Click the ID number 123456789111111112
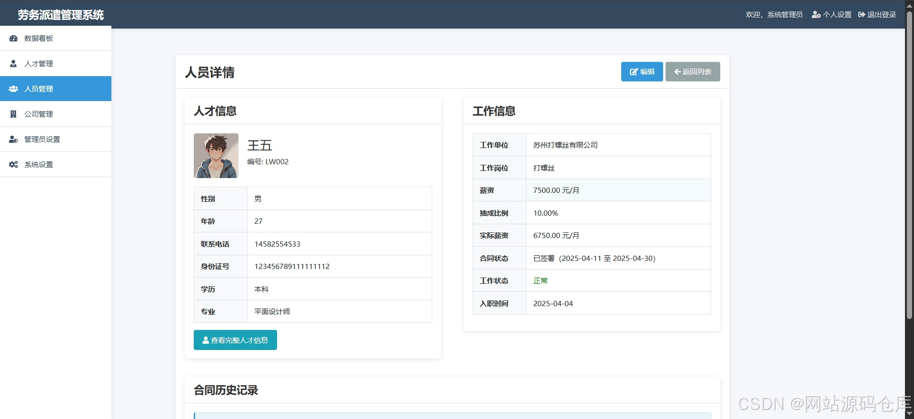Viewport: 914px width, 419px height. click(x=292, y=267)
